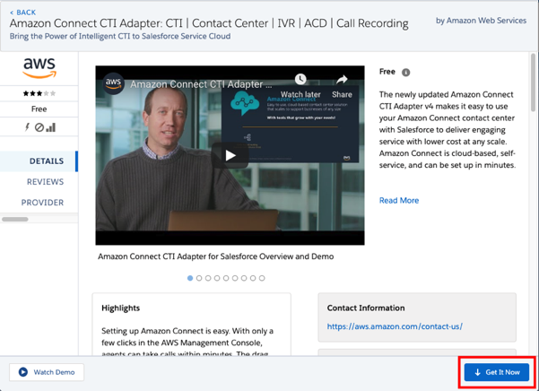Click the sidebar horizontal scrollbar thumb
Image resolution: width=539 pixels, height=391 pixels.
click(x=15, y=219)
